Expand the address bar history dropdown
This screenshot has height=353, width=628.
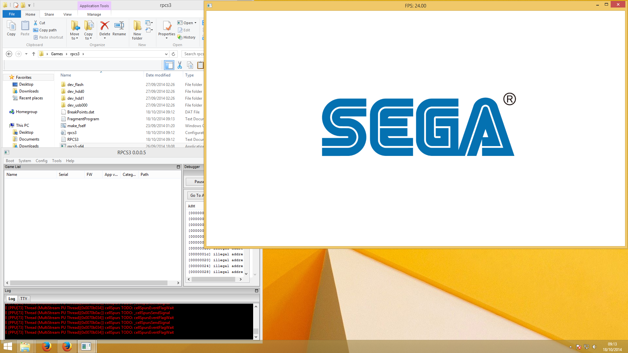tap(166, 54)
